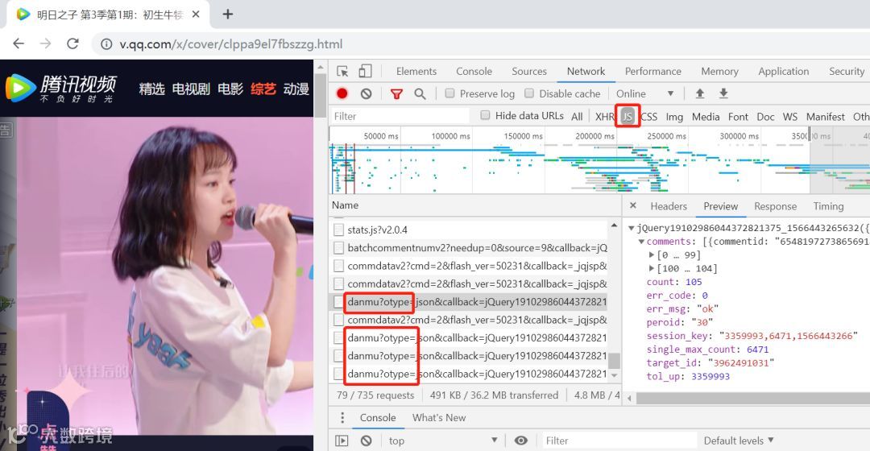
Task: Reload the page with refresh icon
Action: 72,43
